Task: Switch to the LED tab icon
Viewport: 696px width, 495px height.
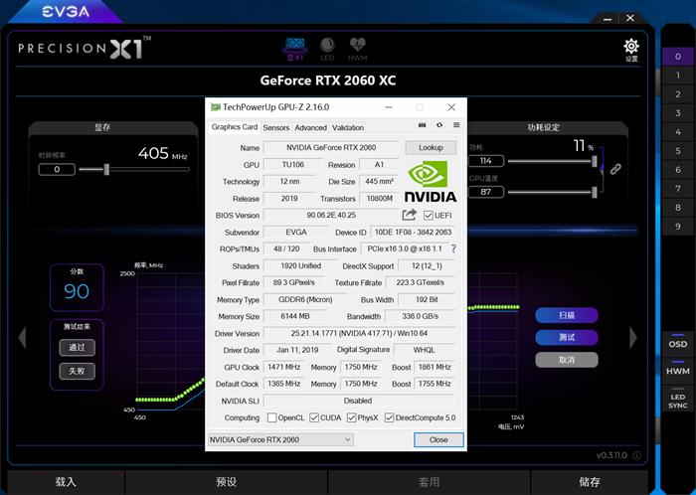Action: click(x=327, y=49)
